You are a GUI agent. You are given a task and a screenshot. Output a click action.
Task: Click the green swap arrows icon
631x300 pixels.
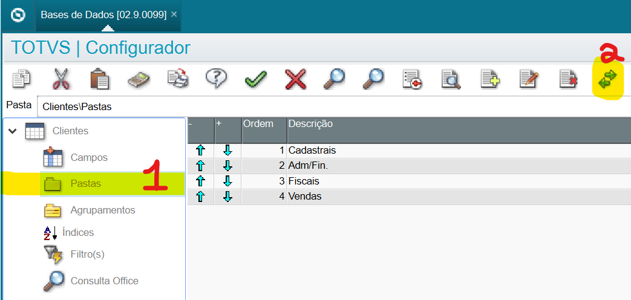click(x=607, y=79)
